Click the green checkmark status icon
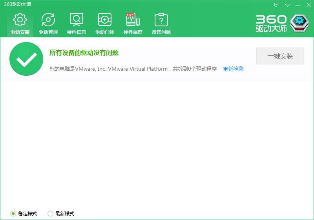314x220 pixels. (26, 59)
